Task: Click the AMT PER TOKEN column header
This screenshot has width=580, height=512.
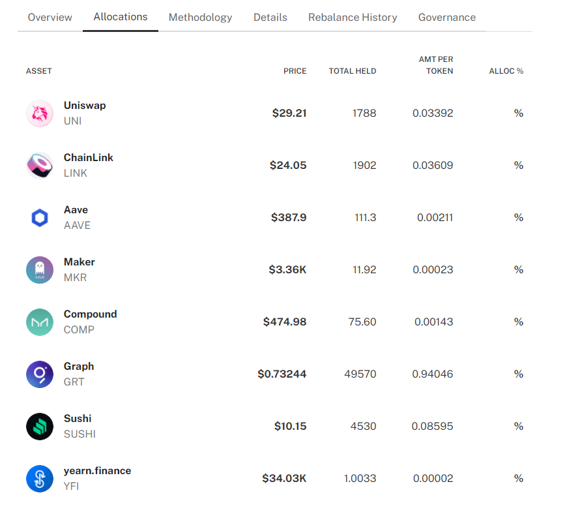Action: tap(436, 65)
